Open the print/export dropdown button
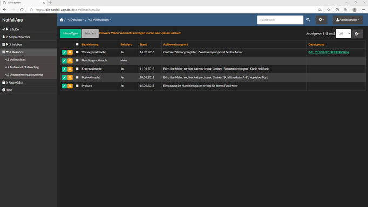 click(357, 34)
